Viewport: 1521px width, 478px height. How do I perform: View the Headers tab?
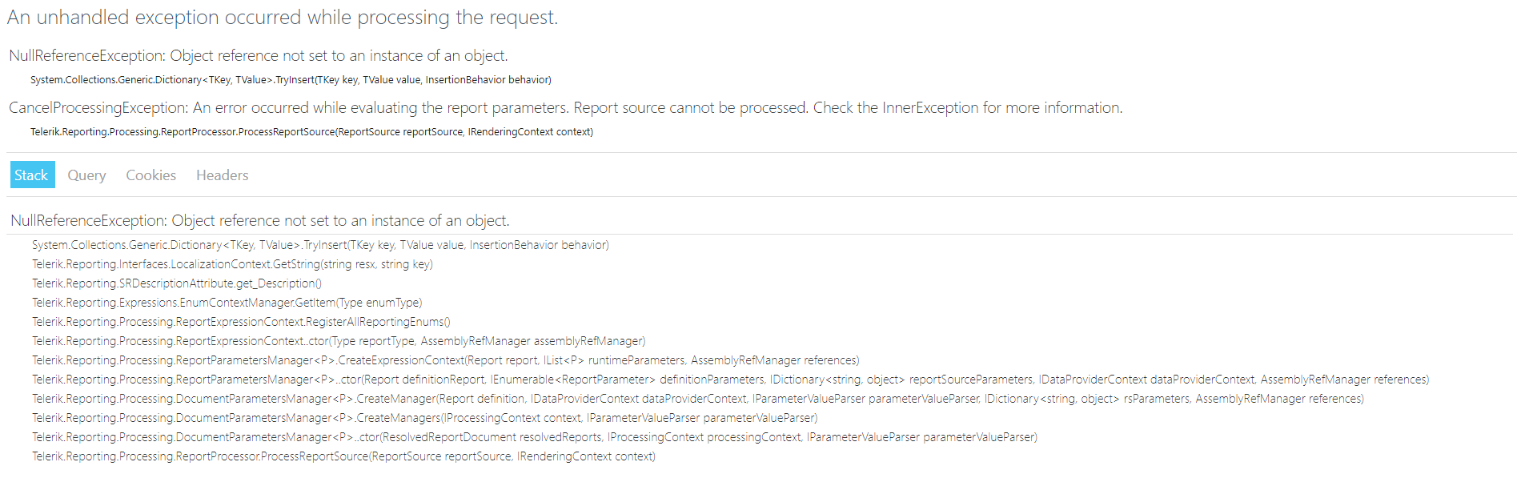[222, 175]
